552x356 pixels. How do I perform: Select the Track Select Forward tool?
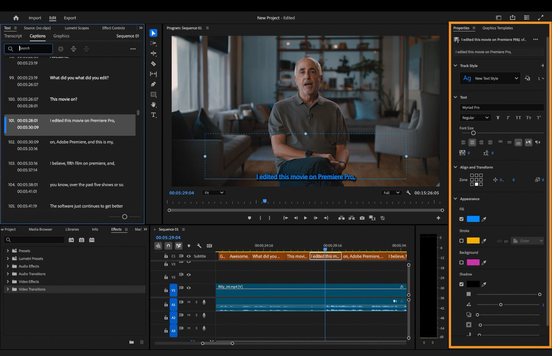pyautogui.click(x=153, y=43)
